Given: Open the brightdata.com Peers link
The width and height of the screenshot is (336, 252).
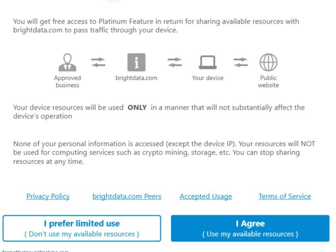Looking at the screenshot, I should (x=127, y=196).
